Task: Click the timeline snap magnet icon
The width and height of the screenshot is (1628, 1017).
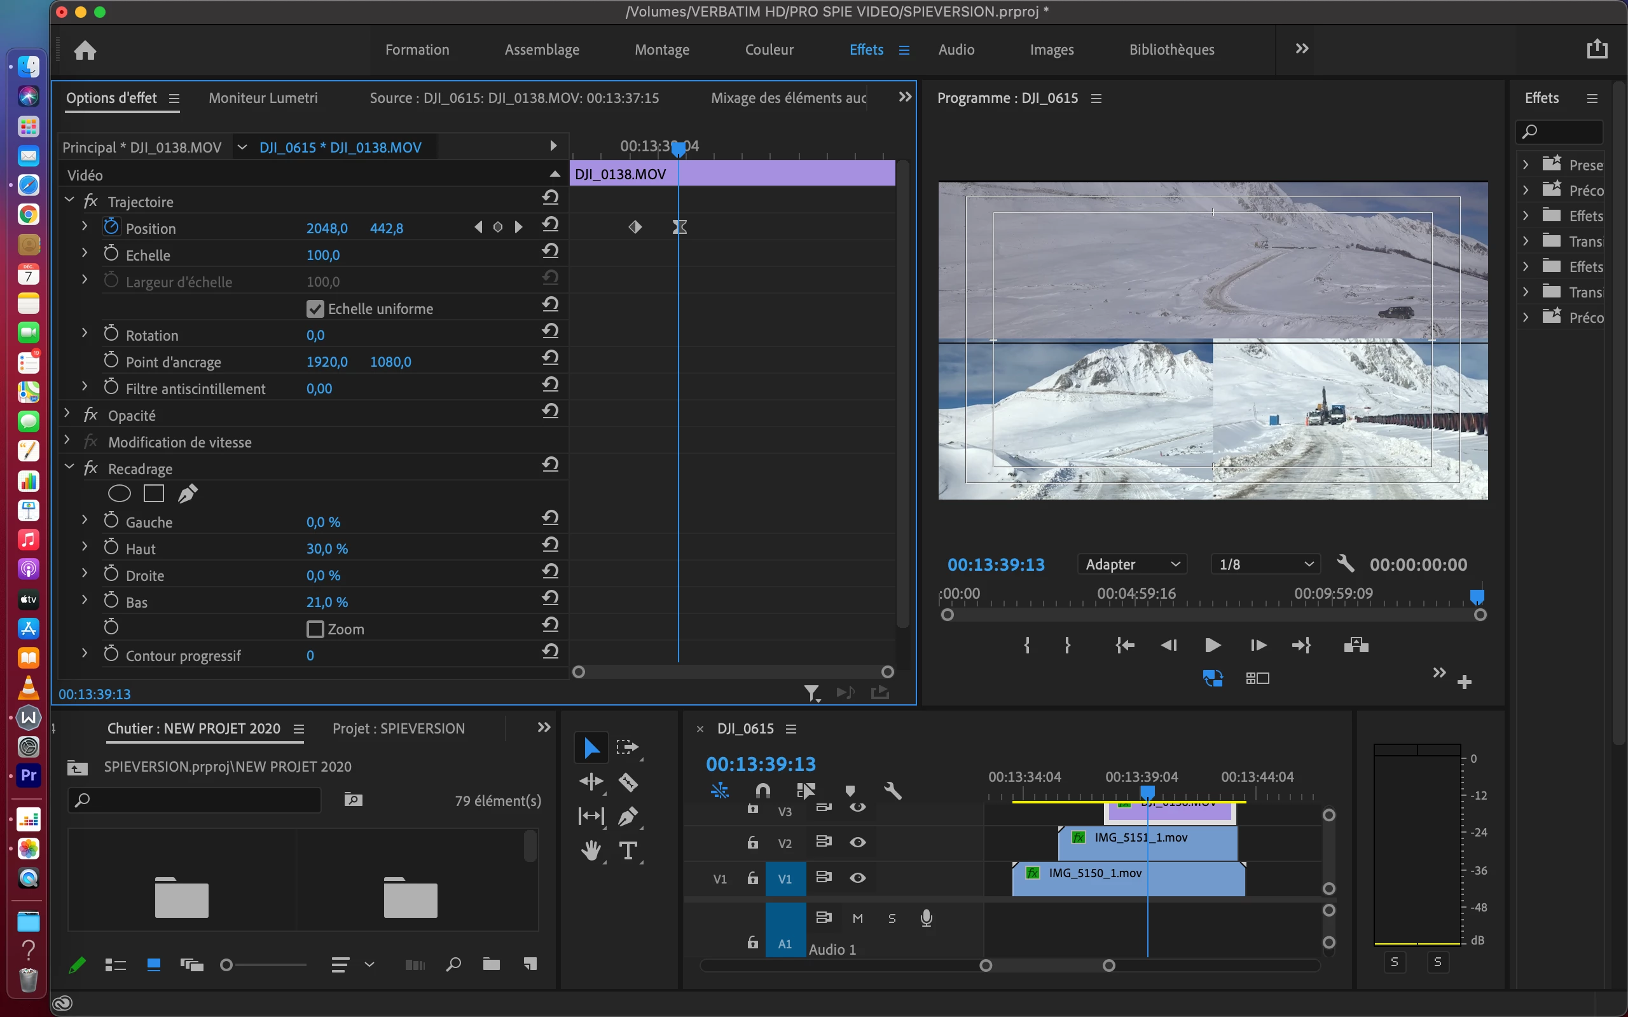Action: [763, 790]
